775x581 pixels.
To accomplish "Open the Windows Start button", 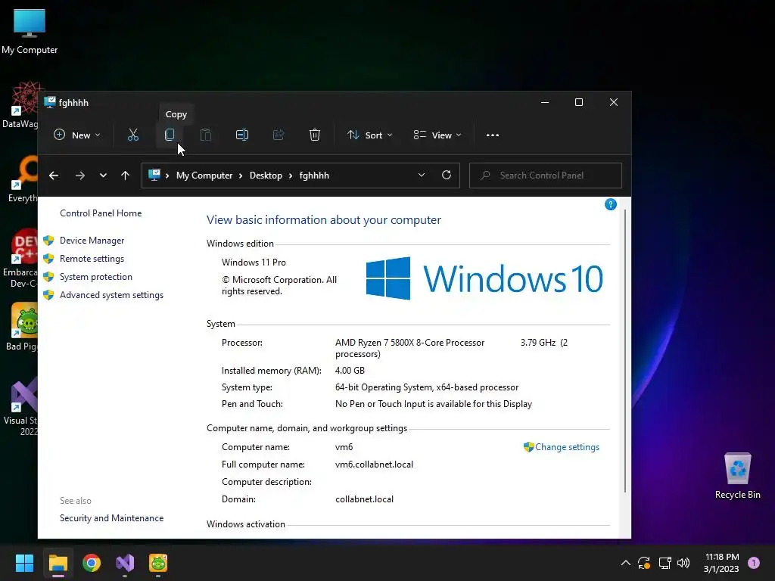I will pos(24,563).
